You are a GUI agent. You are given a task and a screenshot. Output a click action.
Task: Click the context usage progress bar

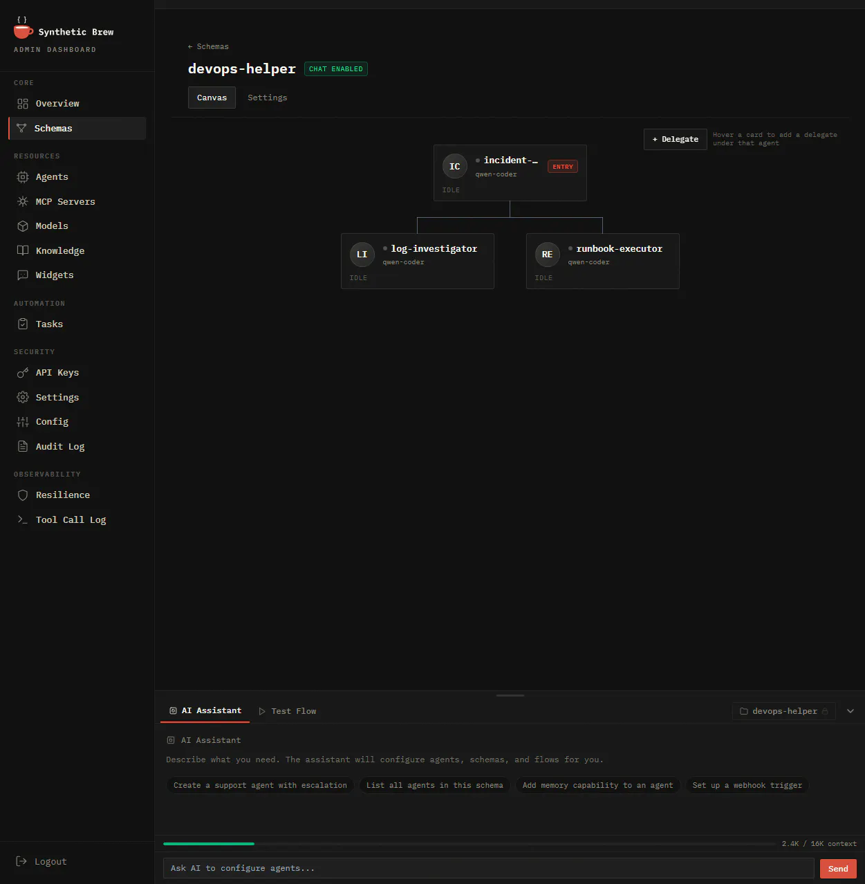(469, 844)
